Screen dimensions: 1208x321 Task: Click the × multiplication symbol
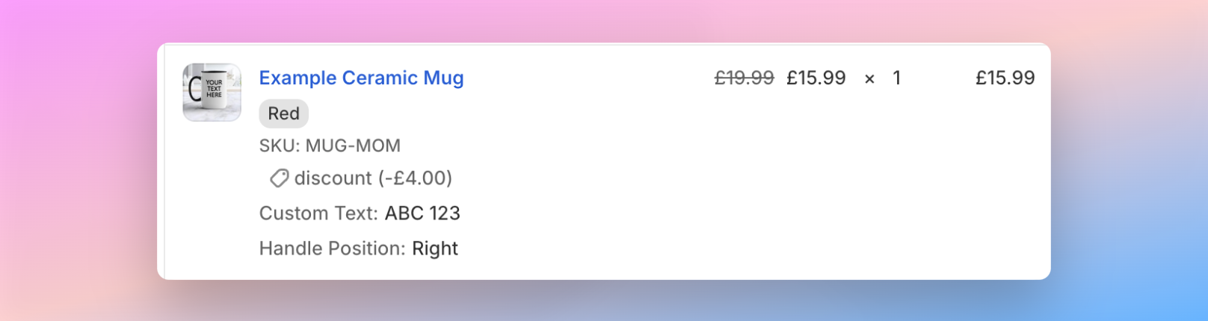869,79
